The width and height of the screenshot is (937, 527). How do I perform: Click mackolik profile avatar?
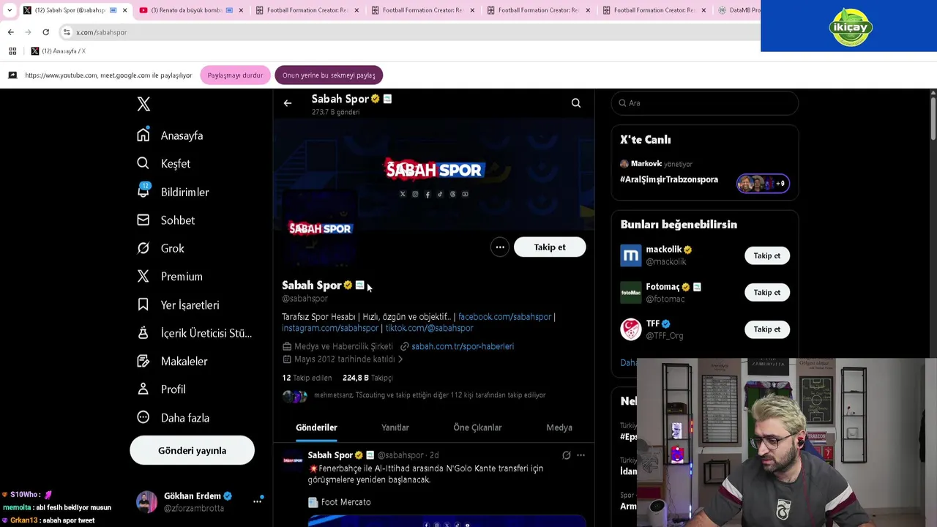coord(631,255)
